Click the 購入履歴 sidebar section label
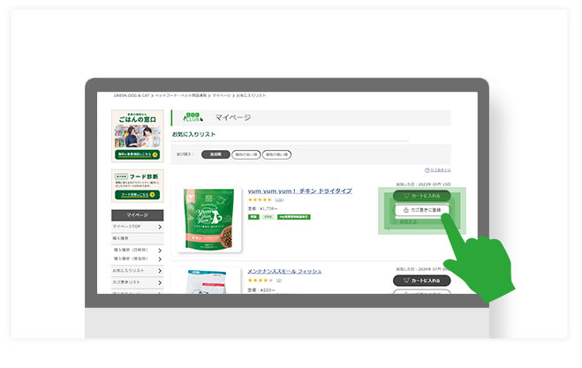 coord(121,238)
